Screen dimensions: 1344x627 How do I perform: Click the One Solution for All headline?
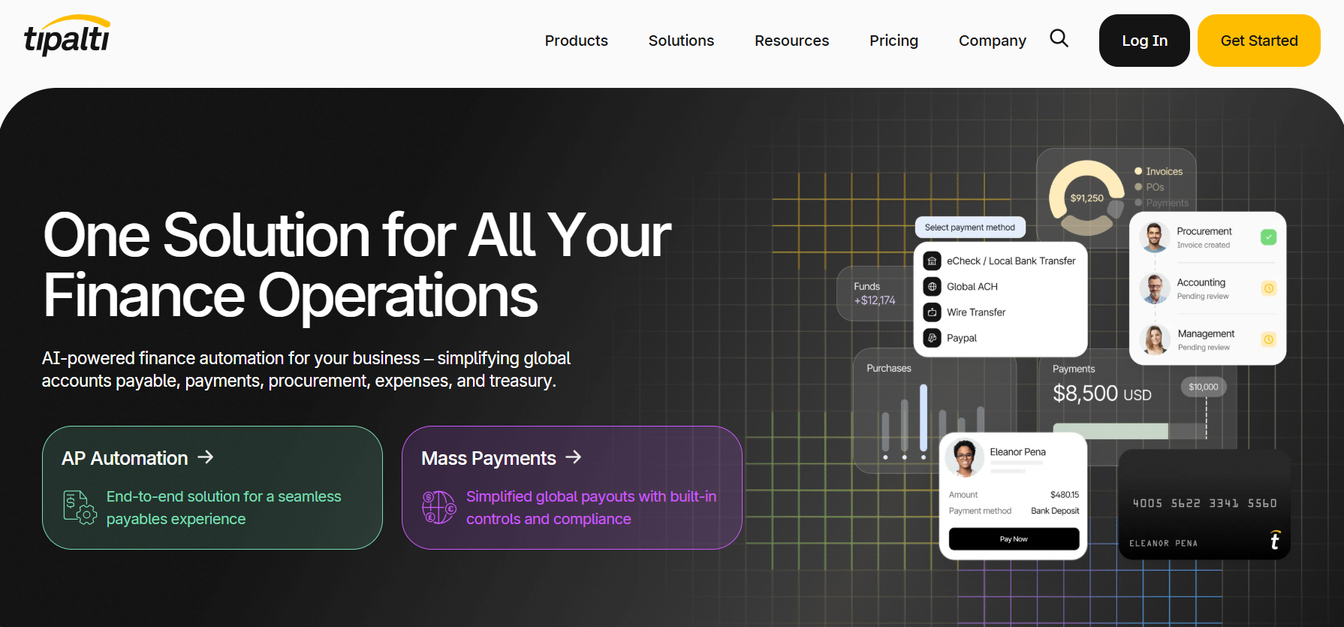click(x=357, y=265)
